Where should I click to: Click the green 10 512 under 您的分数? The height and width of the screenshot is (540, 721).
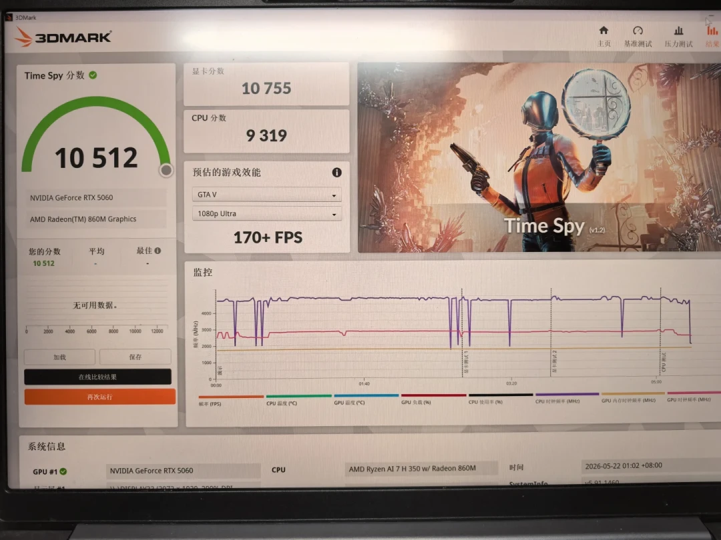(x=43, y=263)
